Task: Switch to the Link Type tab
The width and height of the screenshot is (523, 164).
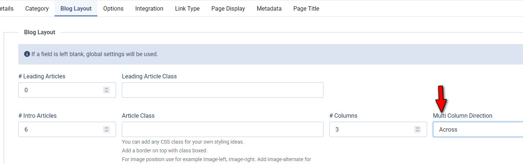Action: pos(187,8)
